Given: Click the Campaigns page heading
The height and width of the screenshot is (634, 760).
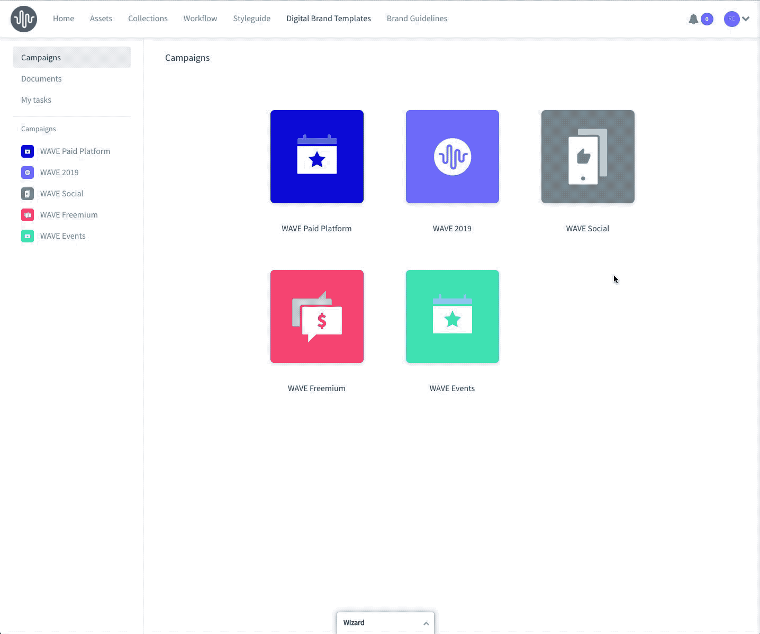Looking at the screenshot, I should click(187, 58).
